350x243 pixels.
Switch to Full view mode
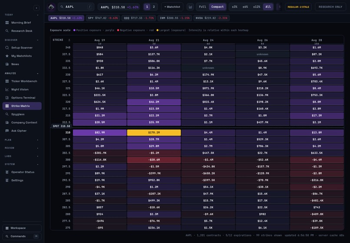point(202,7)
